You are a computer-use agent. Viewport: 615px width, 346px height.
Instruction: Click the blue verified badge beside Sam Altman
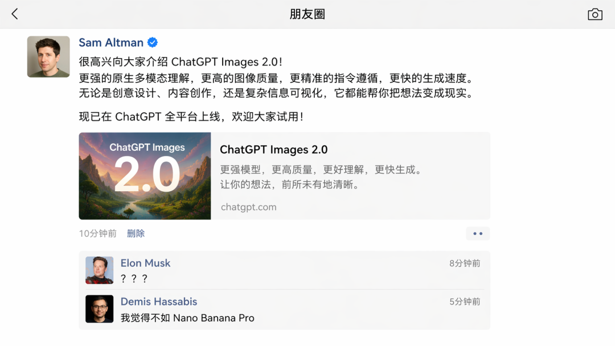pyautogui.click(x=153, y=43)
